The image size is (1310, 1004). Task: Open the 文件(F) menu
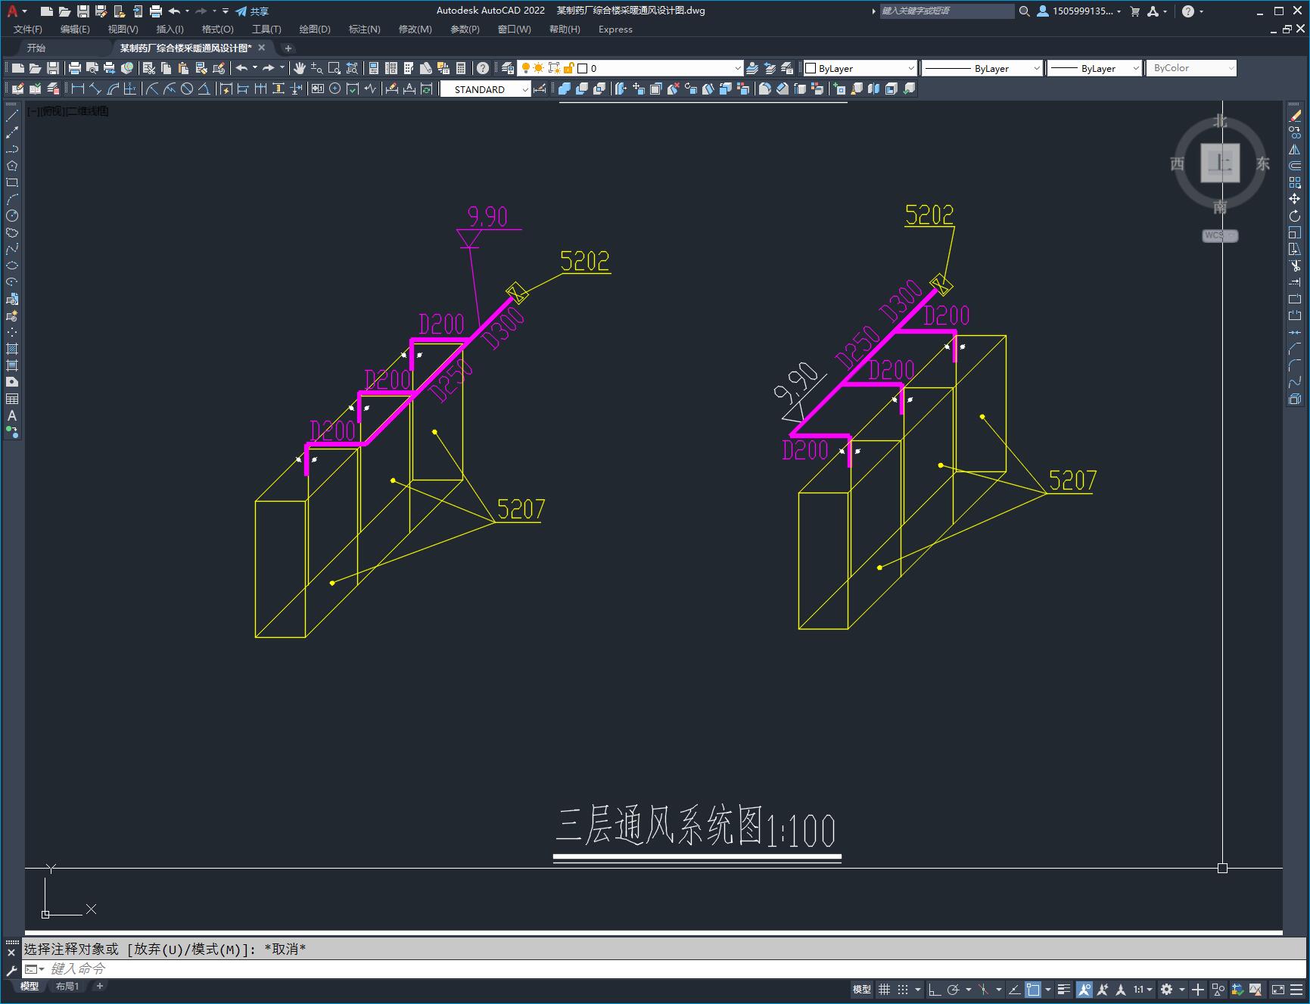tap(28, 29)
